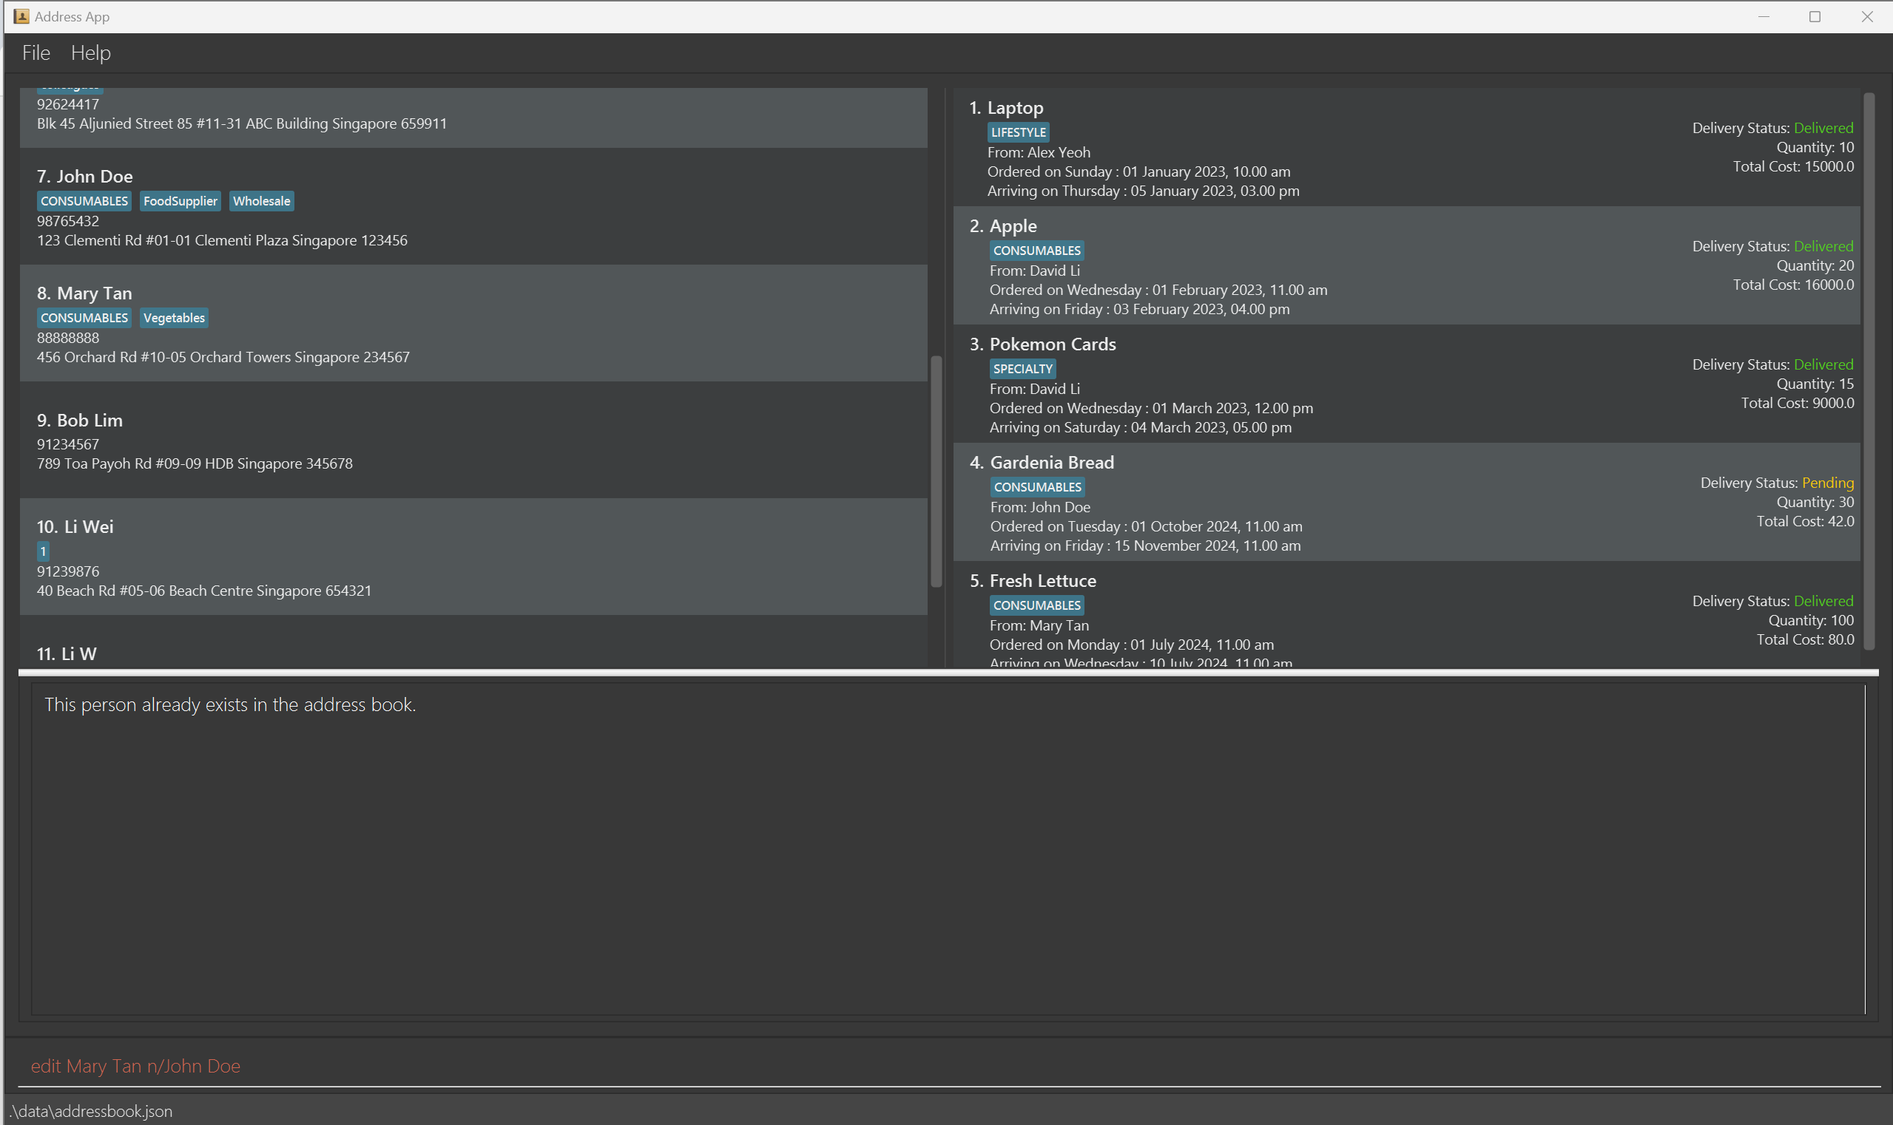
Task: Click the LIFESTYLE tag on Laptop
Action: [x=1017, y=132]
